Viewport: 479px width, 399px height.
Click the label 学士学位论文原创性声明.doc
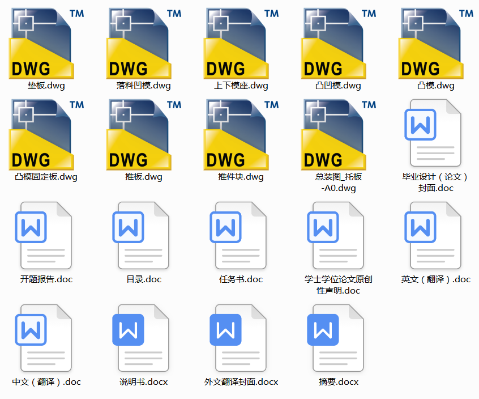339,285
